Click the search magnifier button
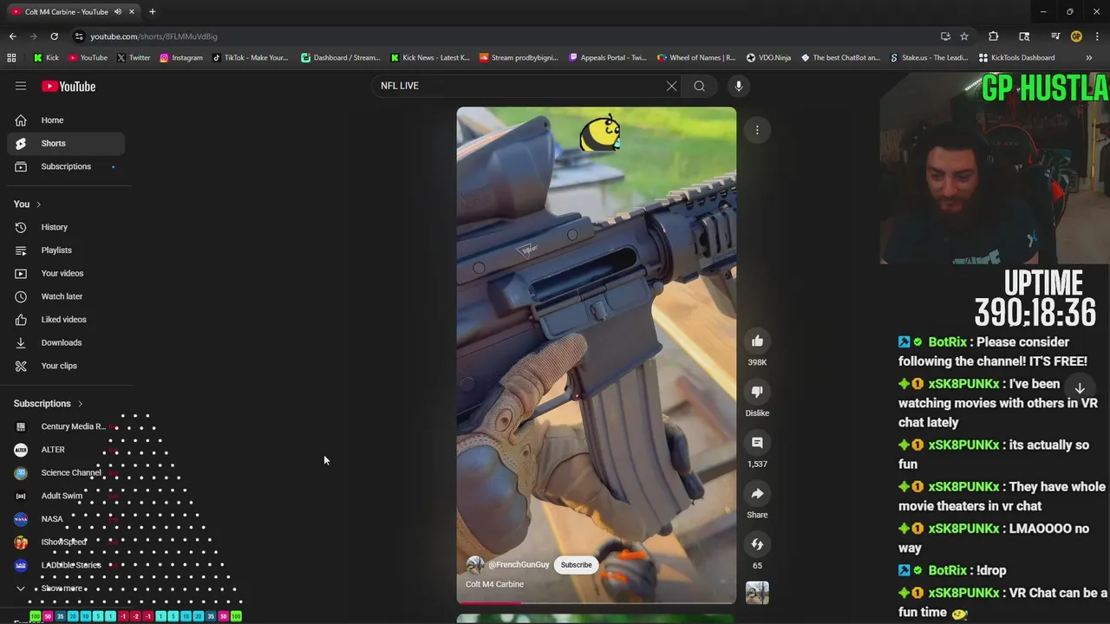The image size is (1110, 624). coord(699,86)
